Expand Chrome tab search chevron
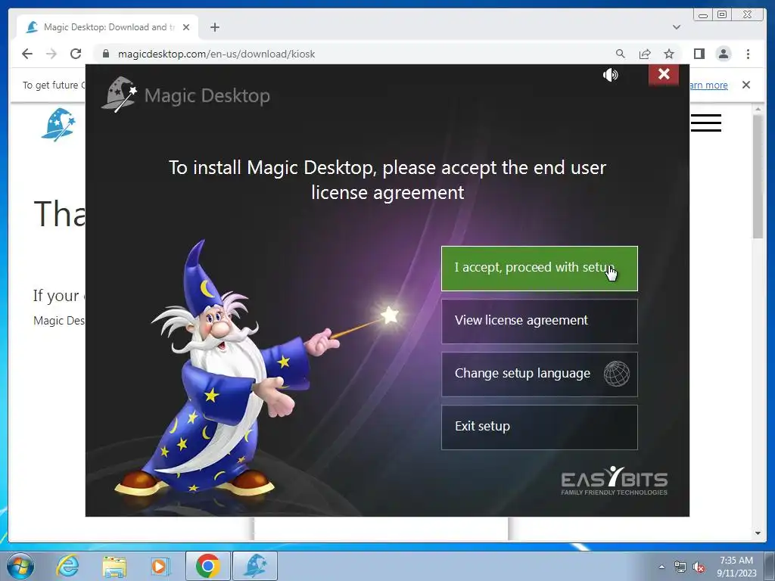This screenshot has height=581, width=775. (677, 27)
